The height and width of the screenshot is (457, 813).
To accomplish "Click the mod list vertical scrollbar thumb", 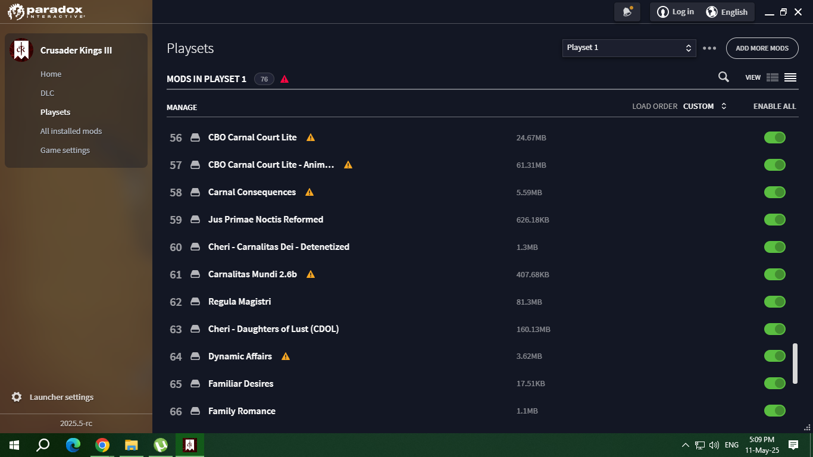I will coord(795,363).
